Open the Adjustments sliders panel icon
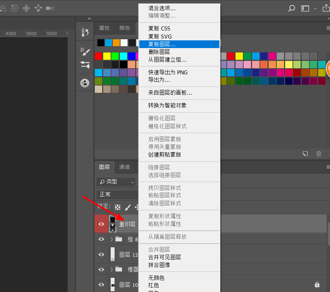 (85, 65)
